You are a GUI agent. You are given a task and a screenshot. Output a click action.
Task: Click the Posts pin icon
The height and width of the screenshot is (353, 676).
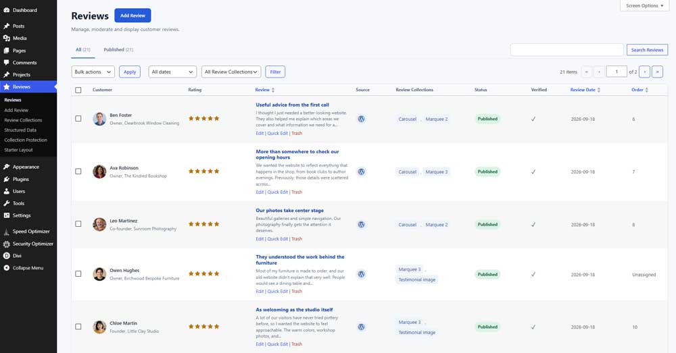[7, 26]
